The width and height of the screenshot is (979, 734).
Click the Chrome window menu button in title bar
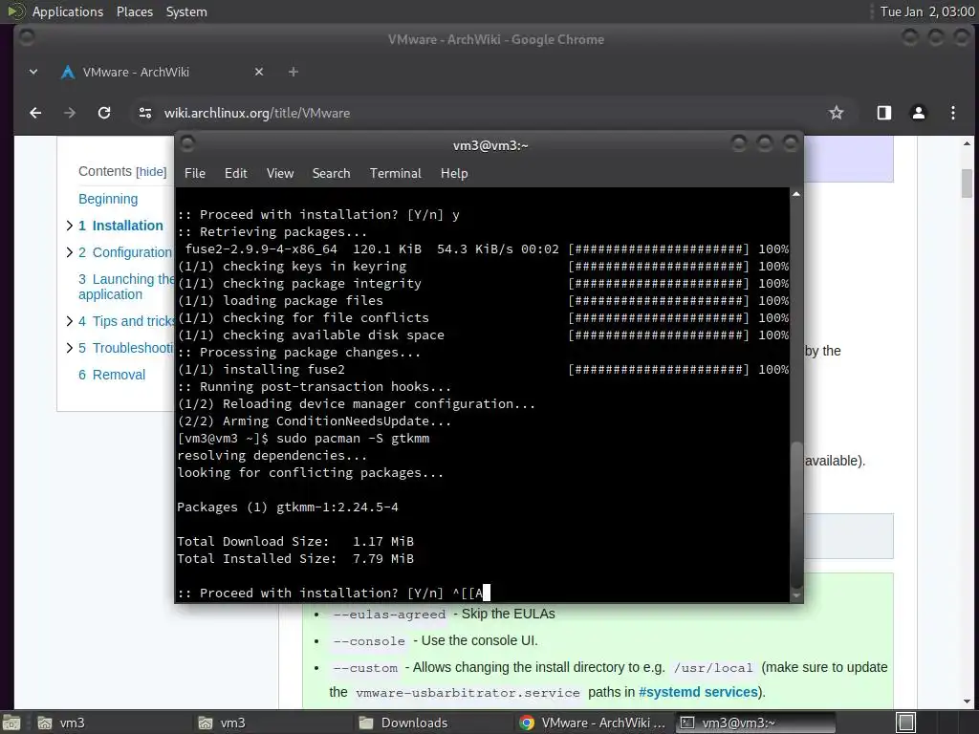click(27, 37)
